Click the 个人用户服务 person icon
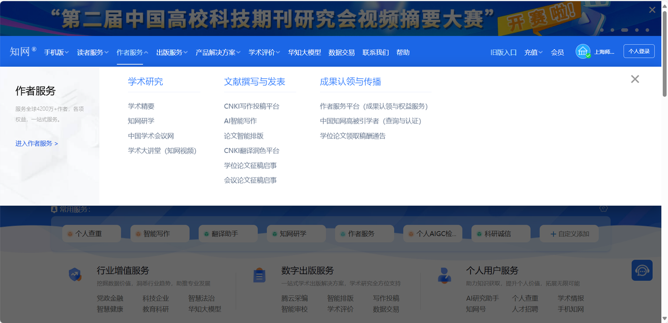The image size is (668, 323). (444, 275)
